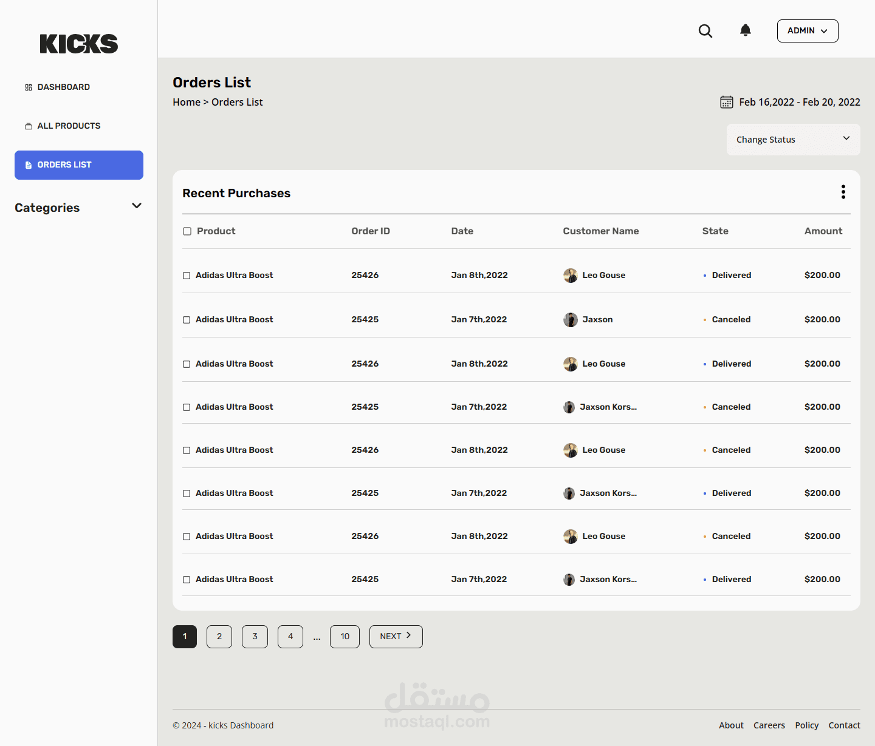Click the calendar date range icon
Viewport: 875px width, 746px height.
pos(726,102)
